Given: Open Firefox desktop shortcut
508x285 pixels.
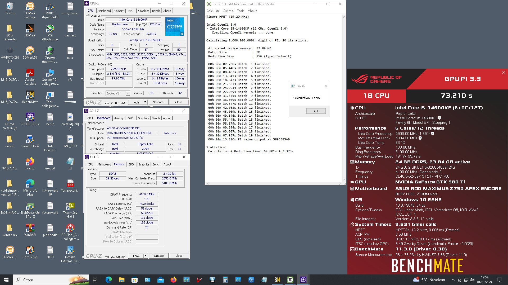Looking at the screenshot, I should pos(30,164).
